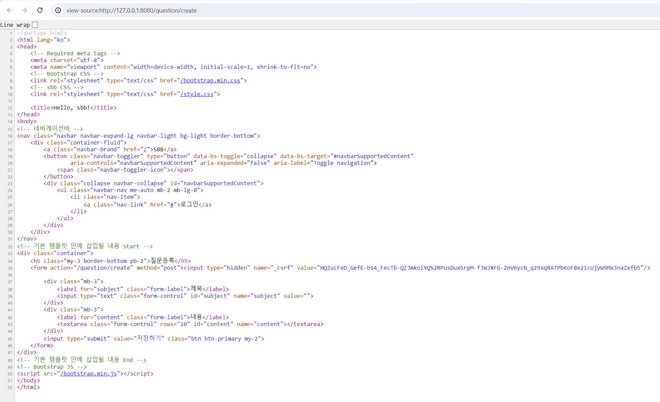
Task: Click the submit value '저장하기'
Action: 149,338
